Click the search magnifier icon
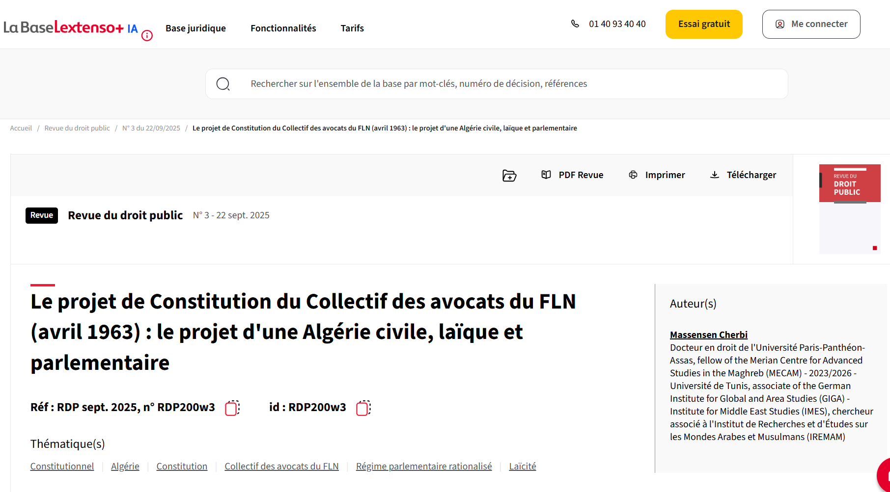The width and height of the screenshot is (890, 492). point(223,84)
